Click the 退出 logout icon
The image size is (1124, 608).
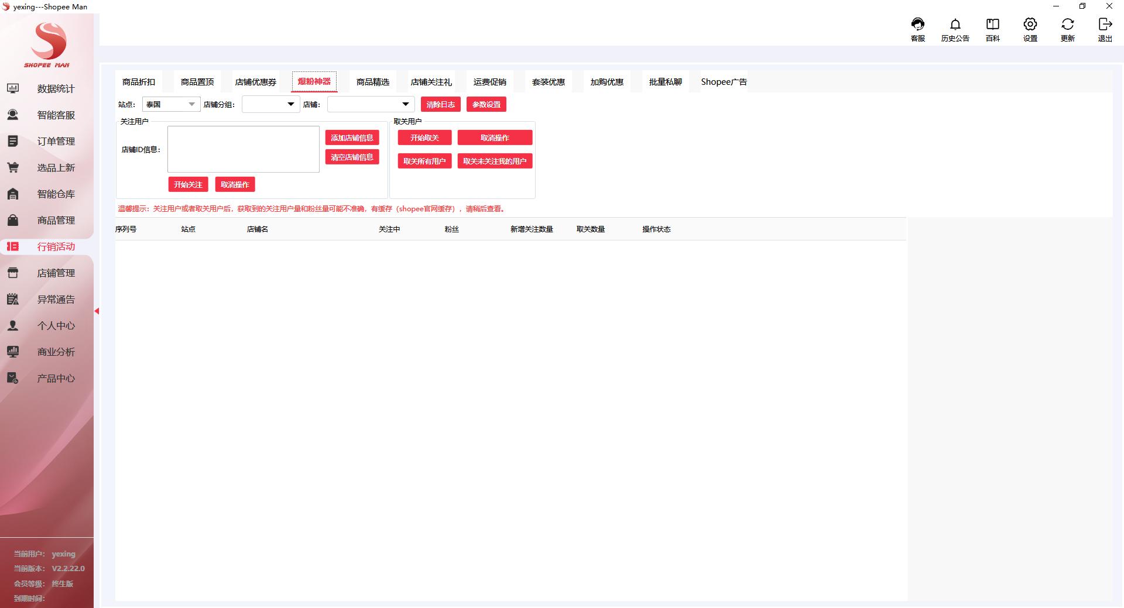[1105, 24]
